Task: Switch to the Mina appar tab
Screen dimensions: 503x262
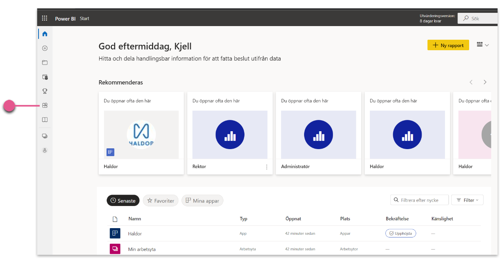Action: [x=202, y=200]
